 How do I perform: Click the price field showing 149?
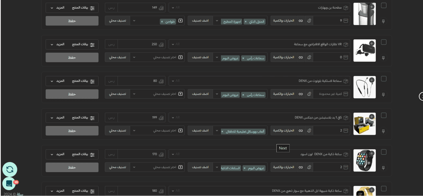142,7
